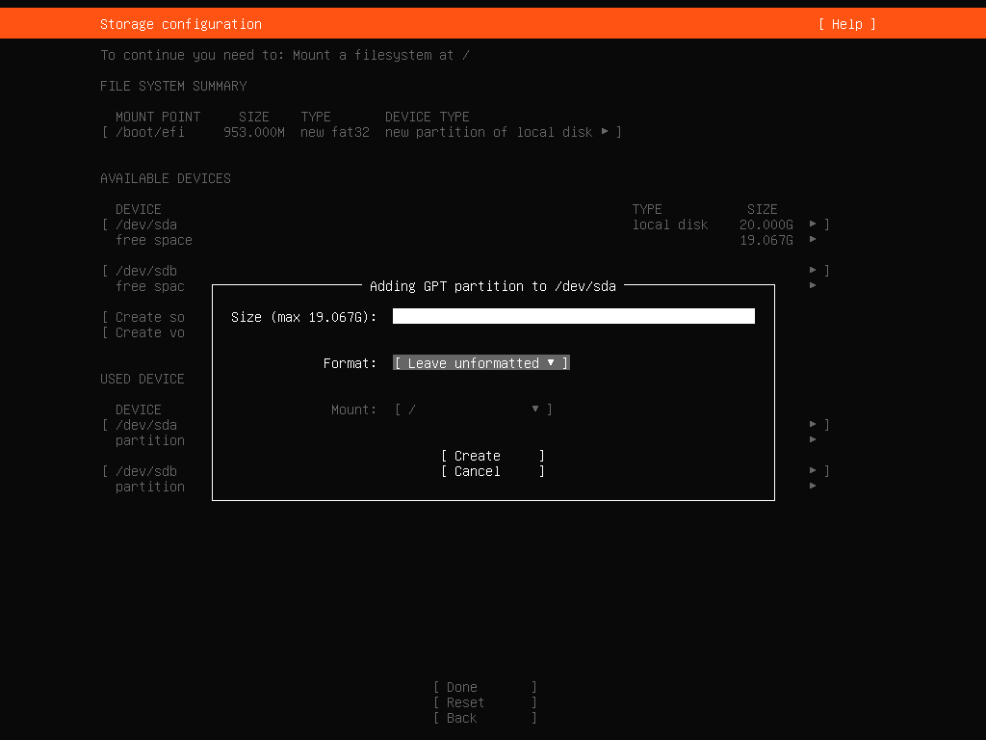This screenshot has width=986, height=740.
Task: Open the Mount point dropdown
Action: click(473, 410)
